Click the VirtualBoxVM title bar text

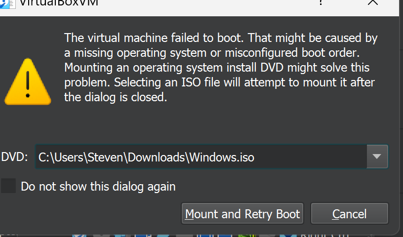(59, 3)
